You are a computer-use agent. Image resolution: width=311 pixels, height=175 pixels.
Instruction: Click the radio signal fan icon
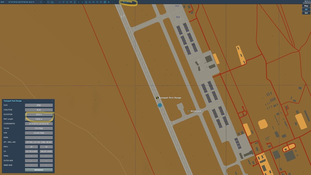click(x=71, y=2)
